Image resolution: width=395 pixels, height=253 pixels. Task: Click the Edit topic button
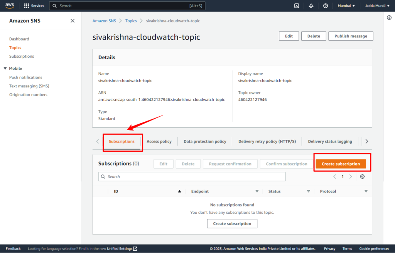click(x=289, y=36)
